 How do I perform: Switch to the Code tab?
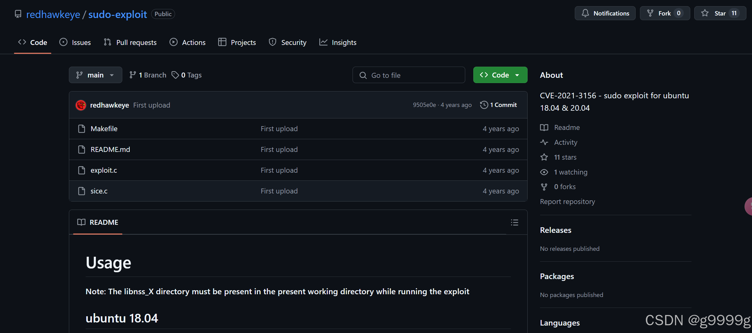click(33, 42)
